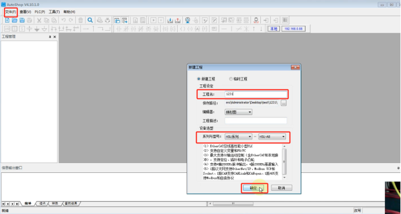Click the 工程名 input field
The height and width of the screenshot is (214, 401).
[256, 94]
